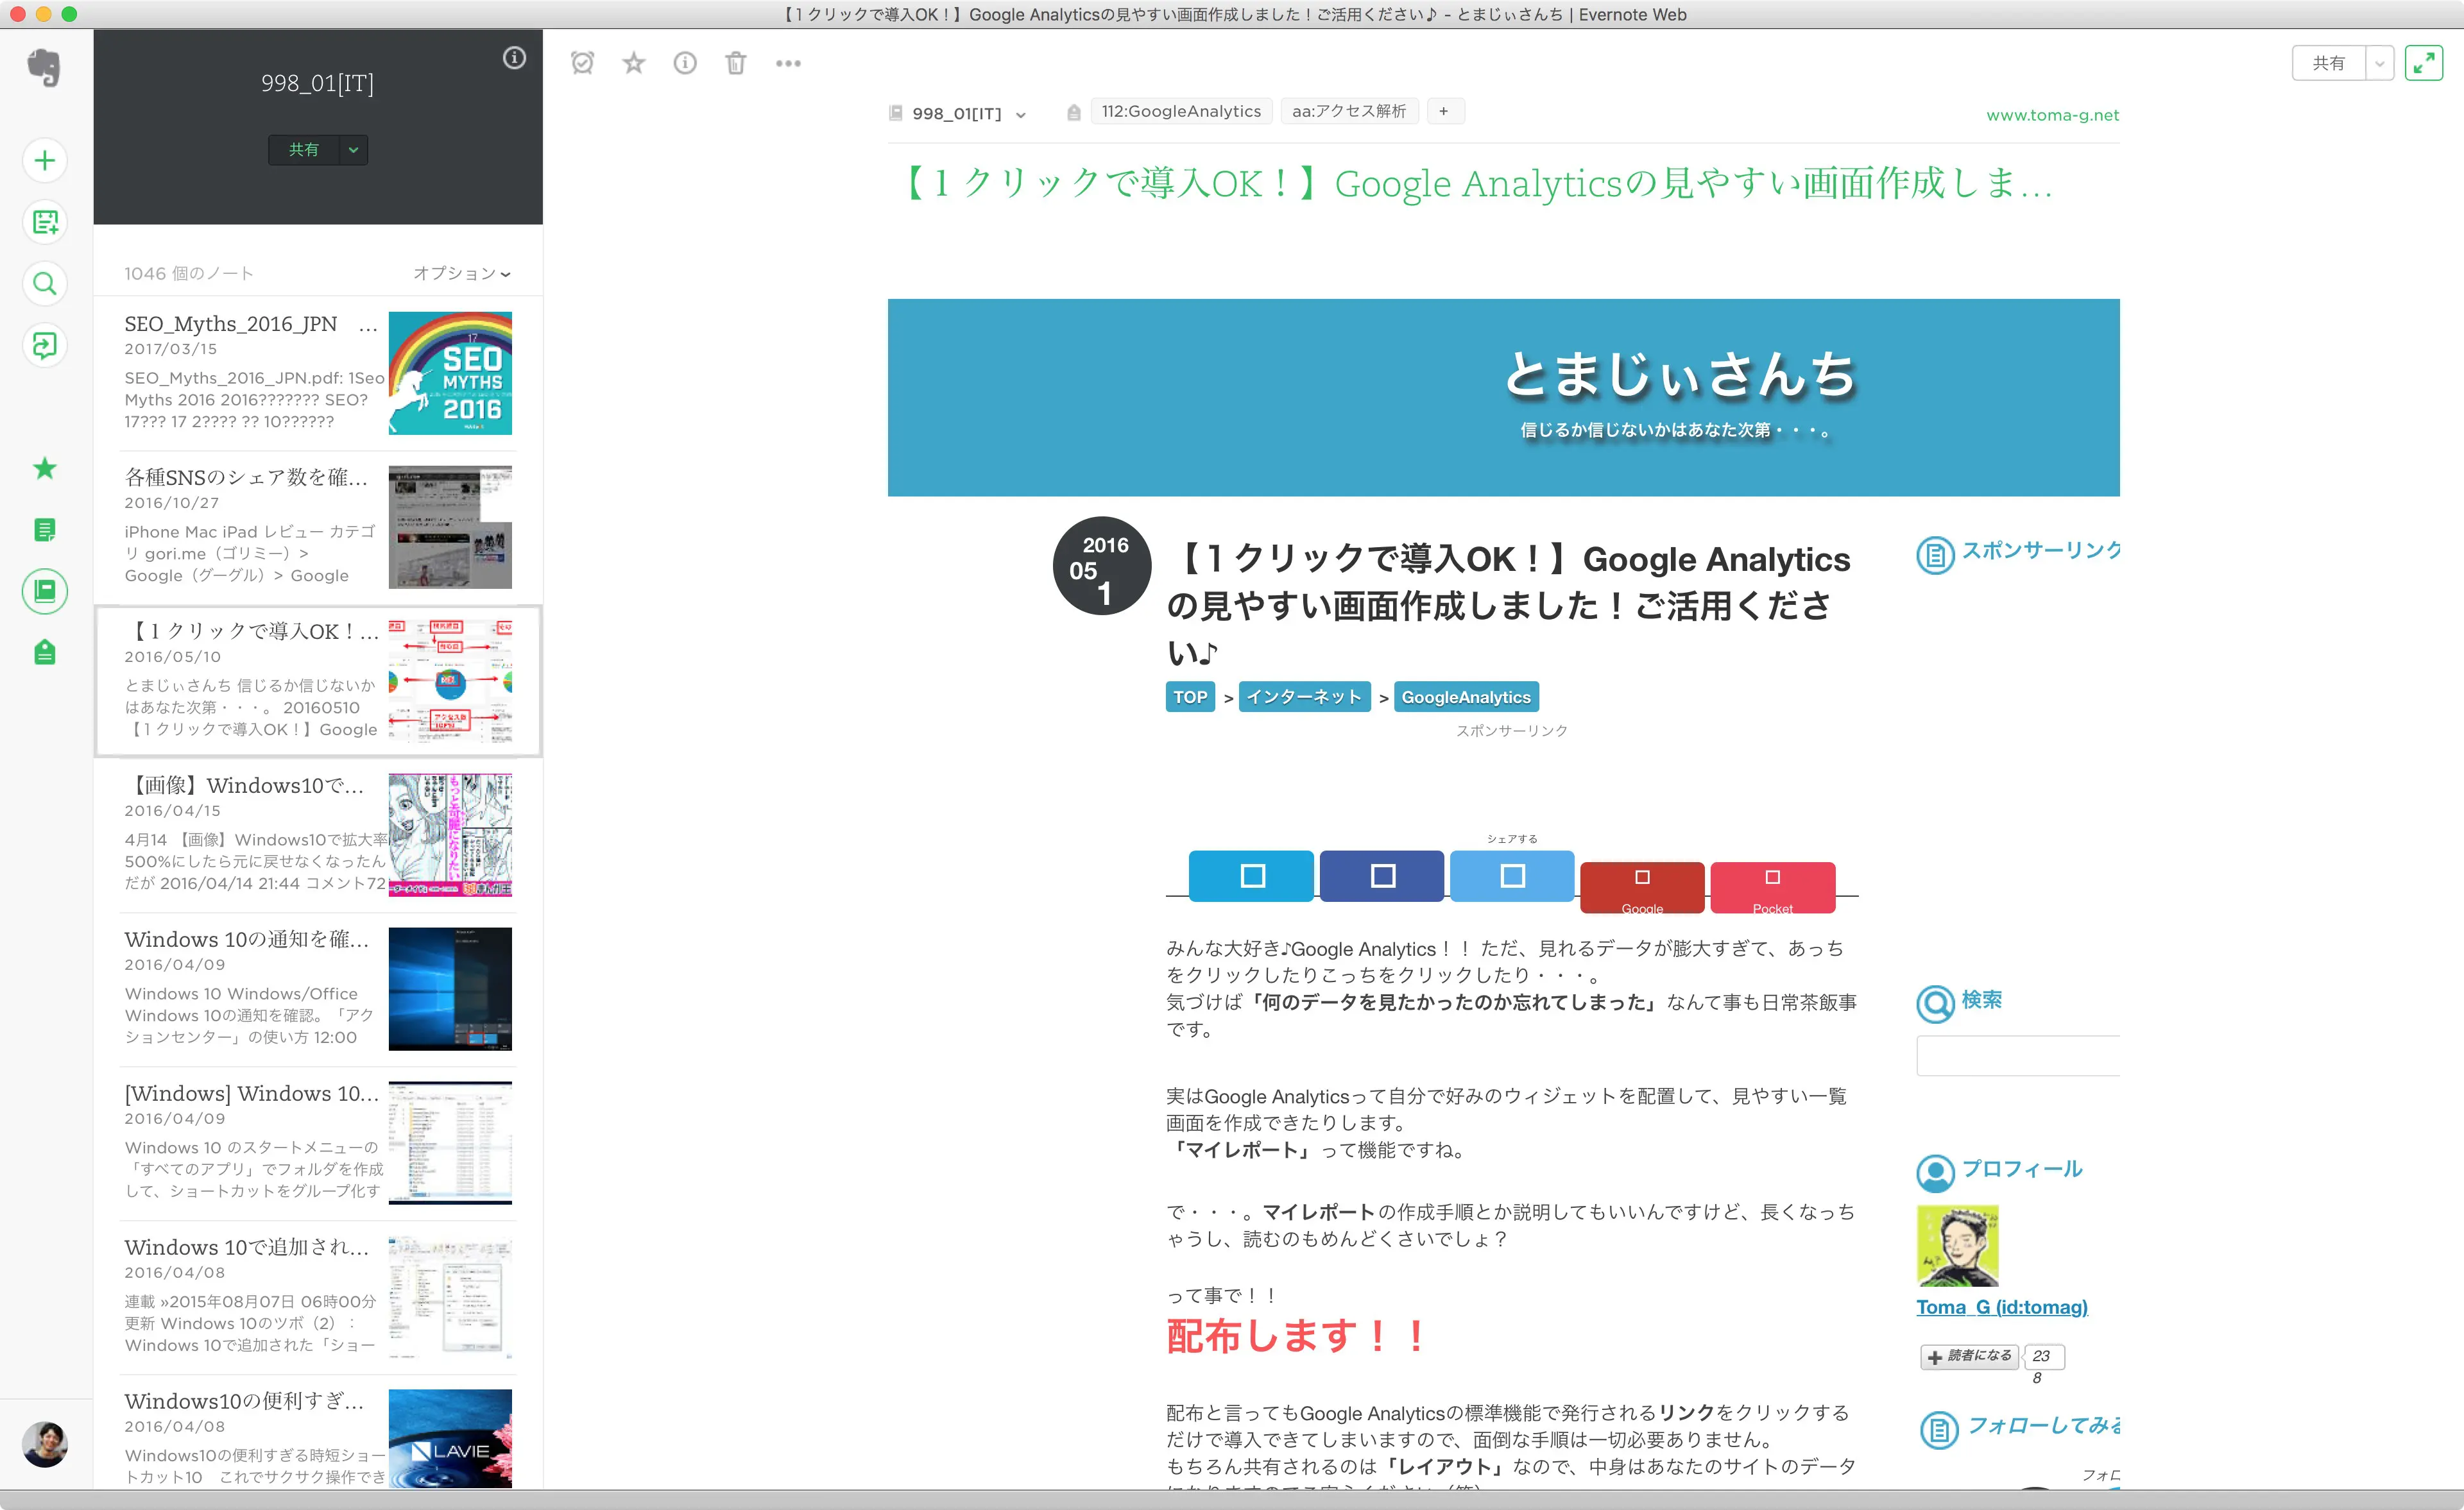Open note [Windows] Windows 10…

point(318,1143)
